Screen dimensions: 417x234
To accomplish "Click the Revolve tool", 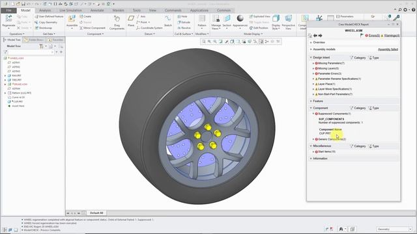I will 184,28.
